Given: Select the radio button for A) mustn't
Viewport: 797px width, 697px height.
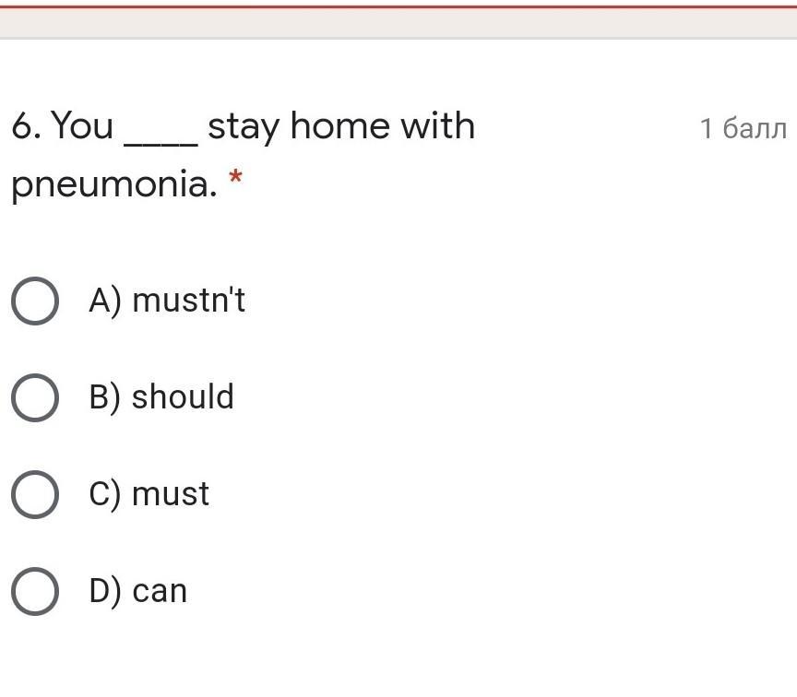Looking at the screenshot, I should click(34, 301).
